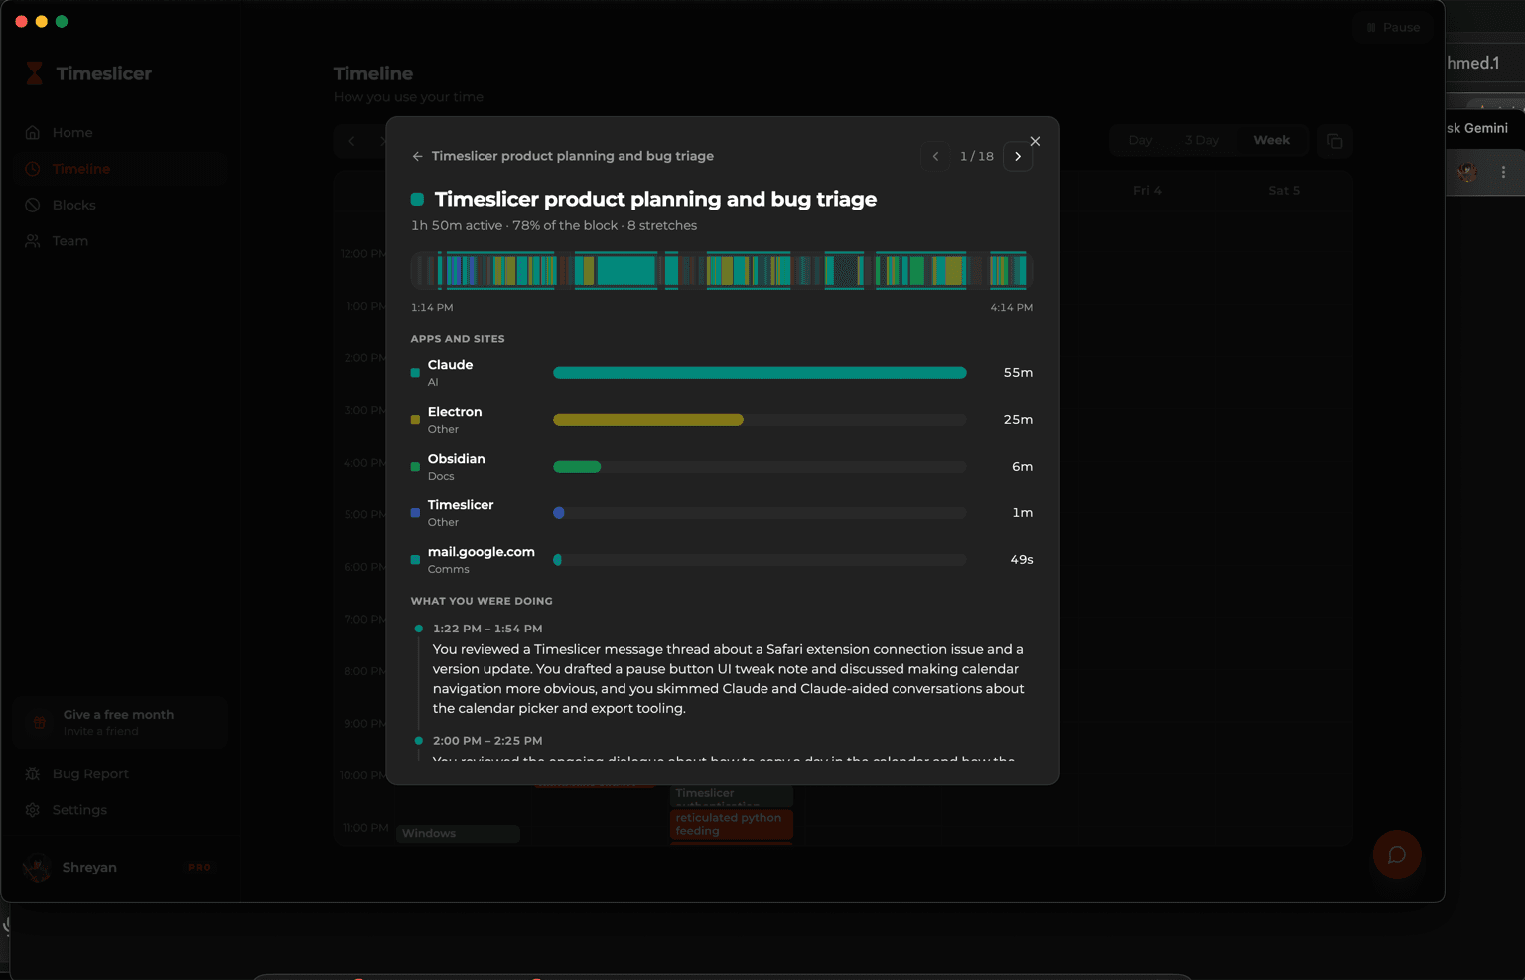Go to next block with right chevron
The height and width of the screenshot is (980, 1525).
point(1018,156)
